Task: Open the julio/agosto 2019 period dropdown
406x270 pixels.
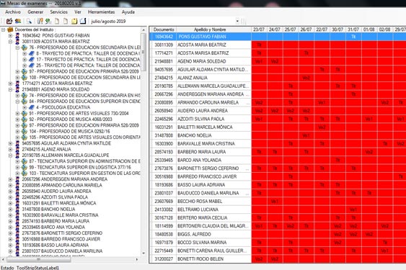Action: 237,21
